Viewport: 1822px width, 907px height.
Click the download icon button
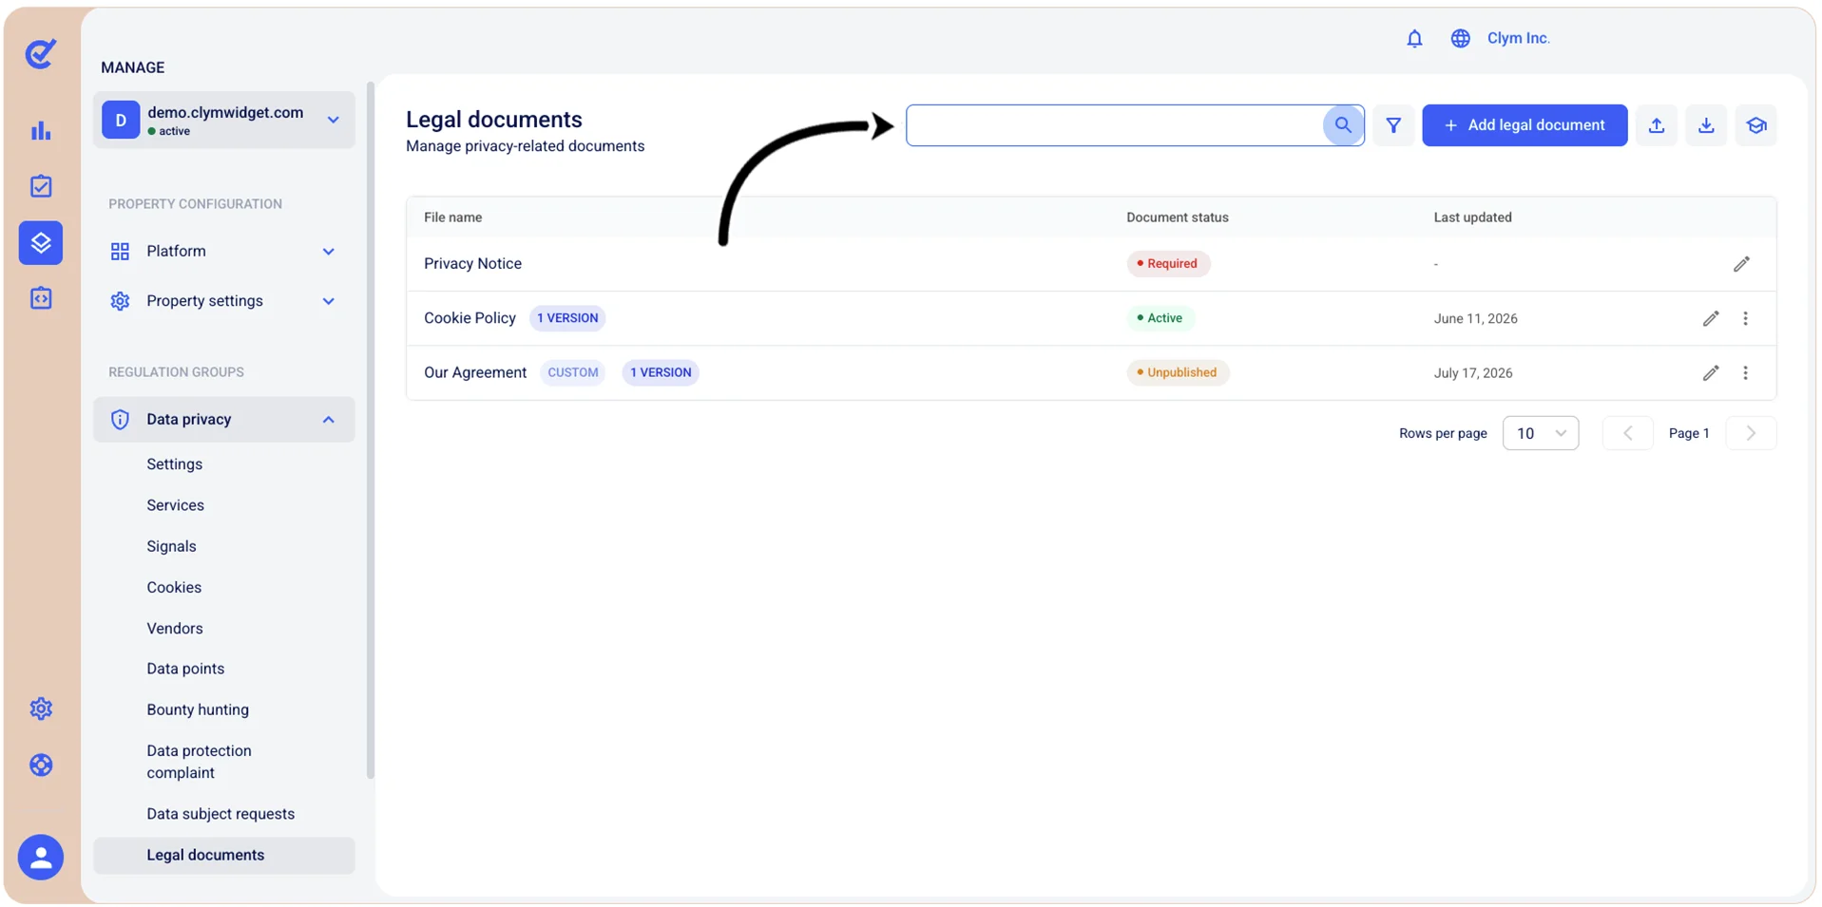pyautogui.click(x=1706, y=125)
